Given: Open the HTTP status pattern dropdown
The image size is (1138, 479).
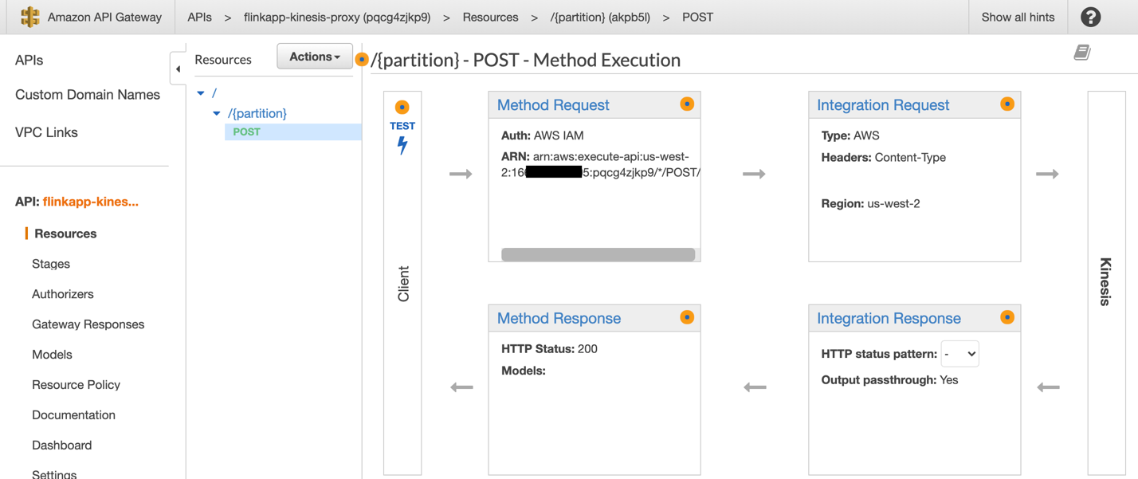Looking at the screenshot, I should click(x=959, y=354).
